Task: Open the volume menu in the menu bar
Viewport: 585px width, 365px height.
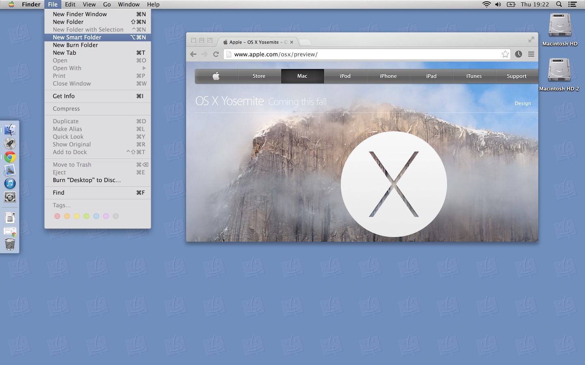Action: 498,4
